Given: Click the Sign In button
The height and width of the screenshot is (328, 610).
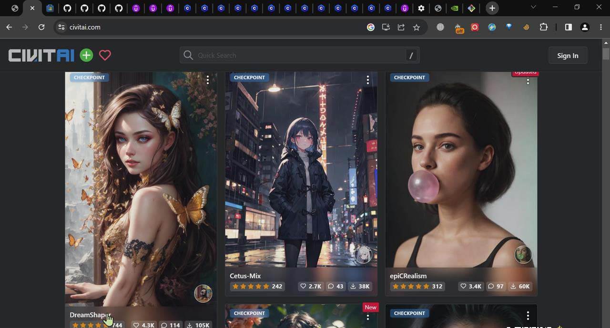Looking at the screenshot, I should (568, 55).
